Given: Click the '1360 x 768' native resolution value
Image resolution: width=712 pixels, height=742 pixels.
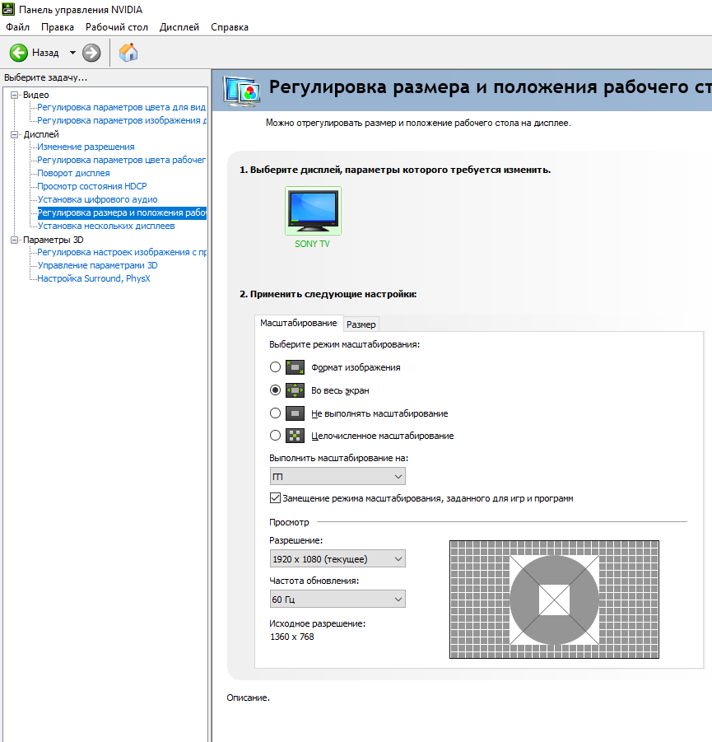Looking at the screenshot, I should [x=292, y=637].
